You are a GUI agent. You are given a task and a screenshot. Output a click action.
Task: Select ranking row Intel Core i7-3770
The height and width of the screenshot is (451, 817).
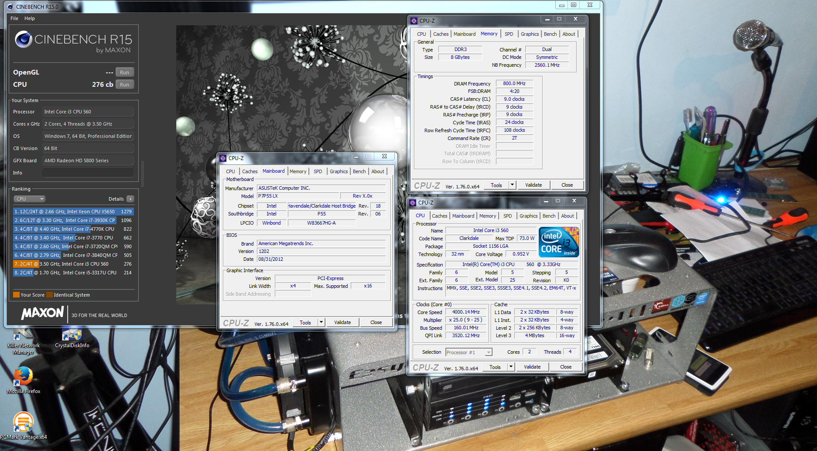pyautogui.click(x=73, y=238)
